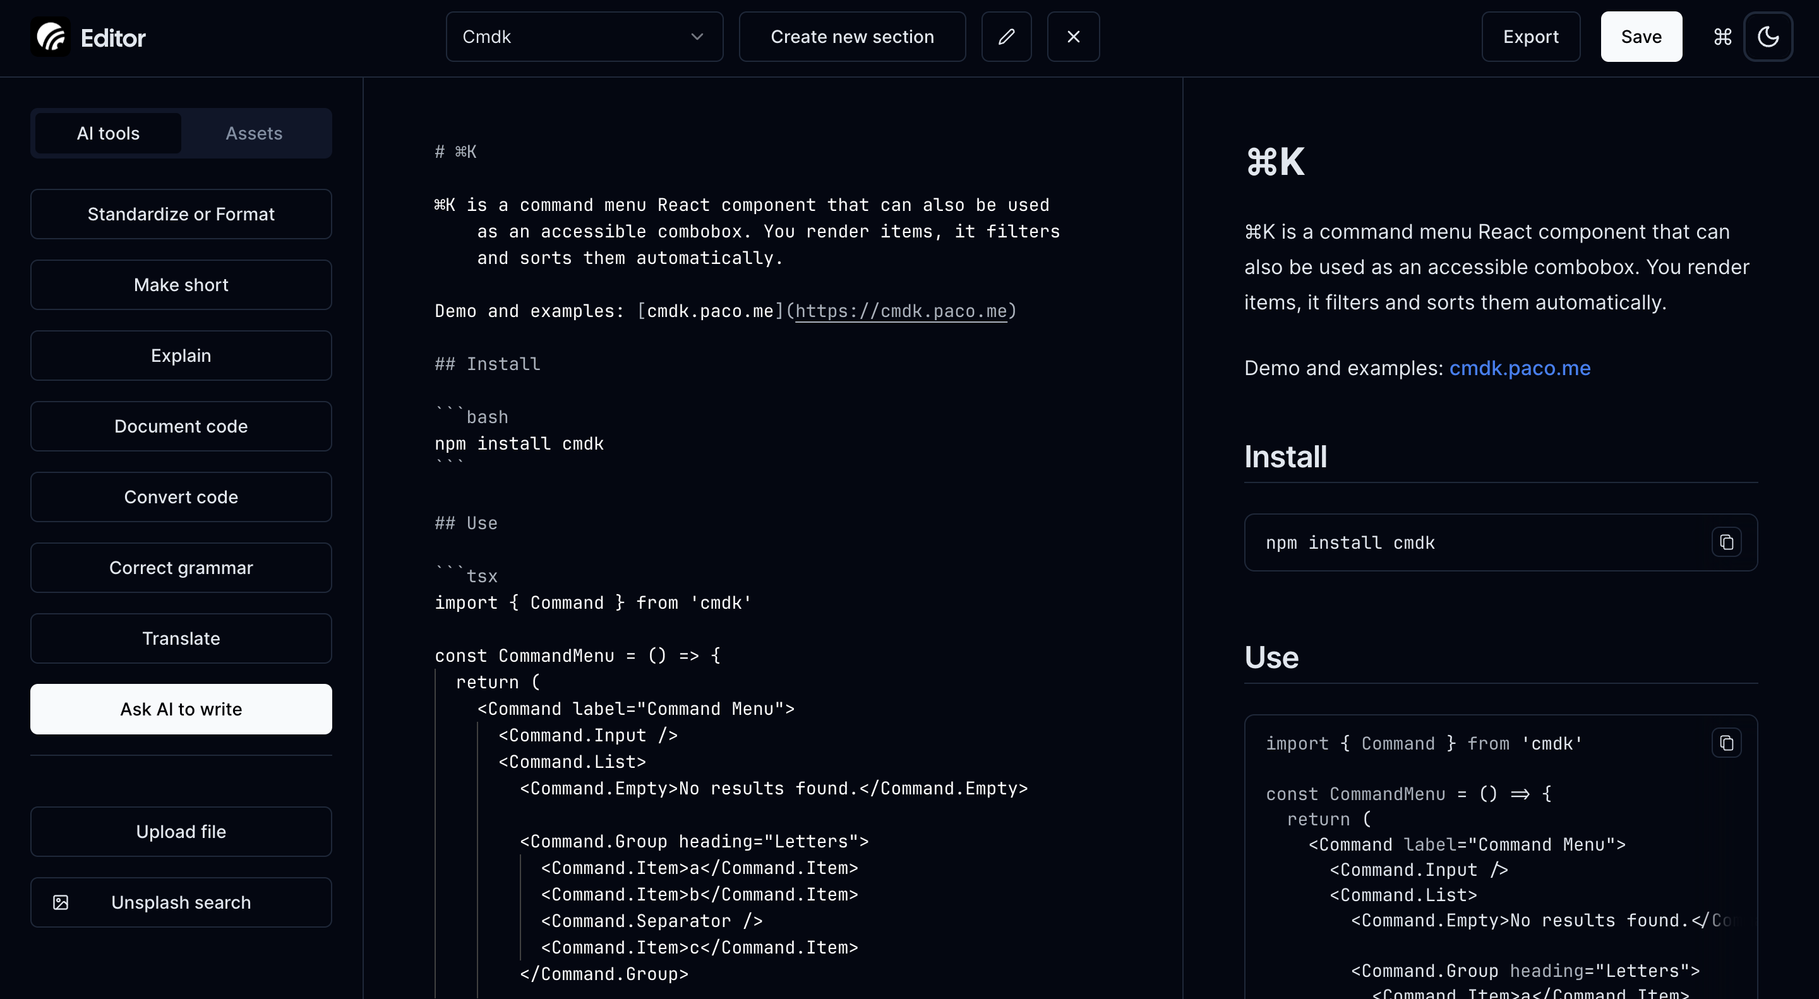1819x999 pixels.
Task: Choose Ask AI to write
Action: (x=181, y=709)
